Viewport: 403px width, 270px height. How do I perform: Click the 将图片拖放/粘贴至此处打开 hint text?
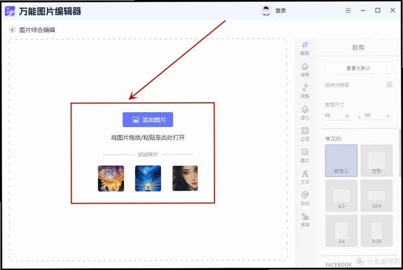pyautogui.click(x=148, y=138)
